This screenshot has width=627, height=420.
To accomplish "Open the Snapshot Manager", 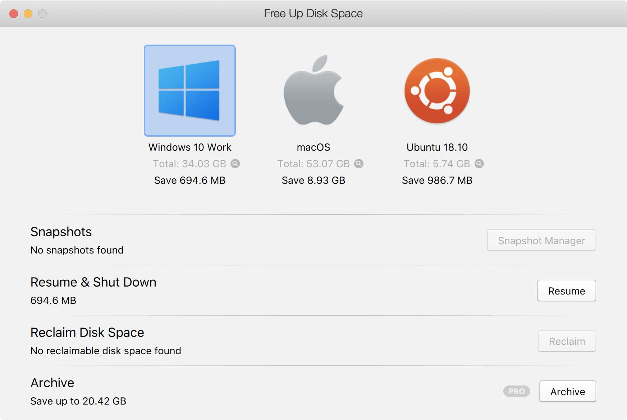I will [x=541, y=241].
